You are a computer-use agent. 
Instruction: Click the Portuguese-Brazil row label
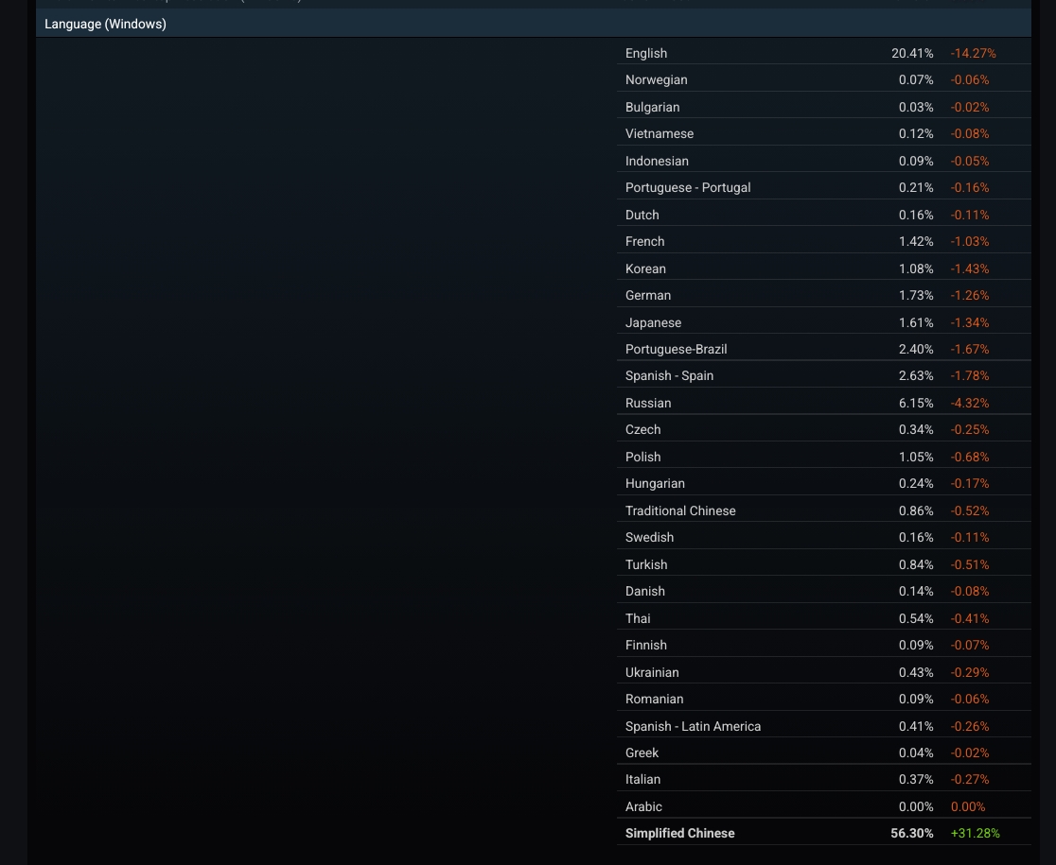pyautogui.click(x=677, y=349)
